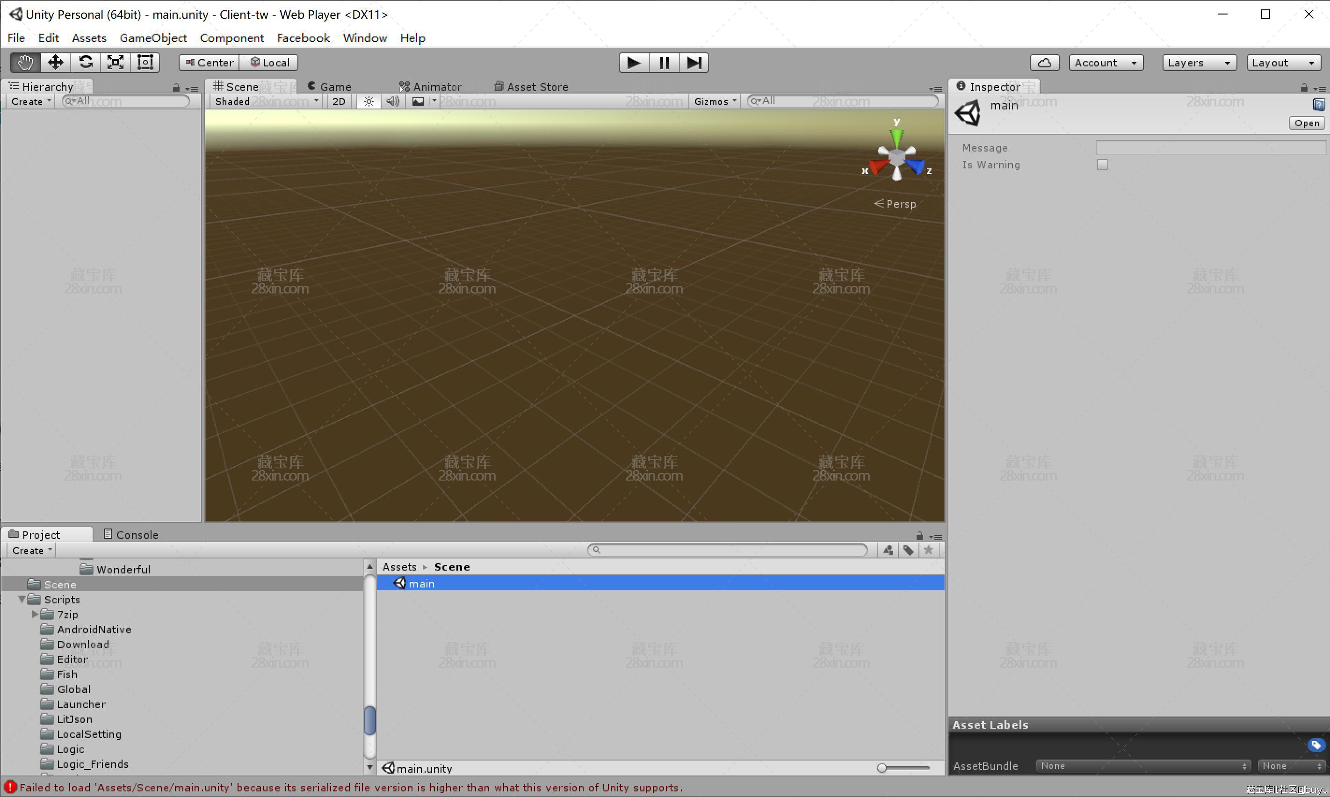Open Hierarchy Create dropdown
Screen dimensions: 1330x797
click(30, 101)
